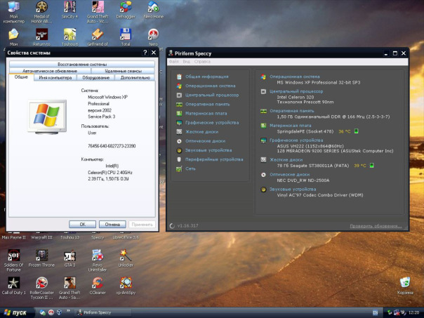Click the text "Intel Celeron 320"
The image size is (424, 318).
click(x=296, y=97)
